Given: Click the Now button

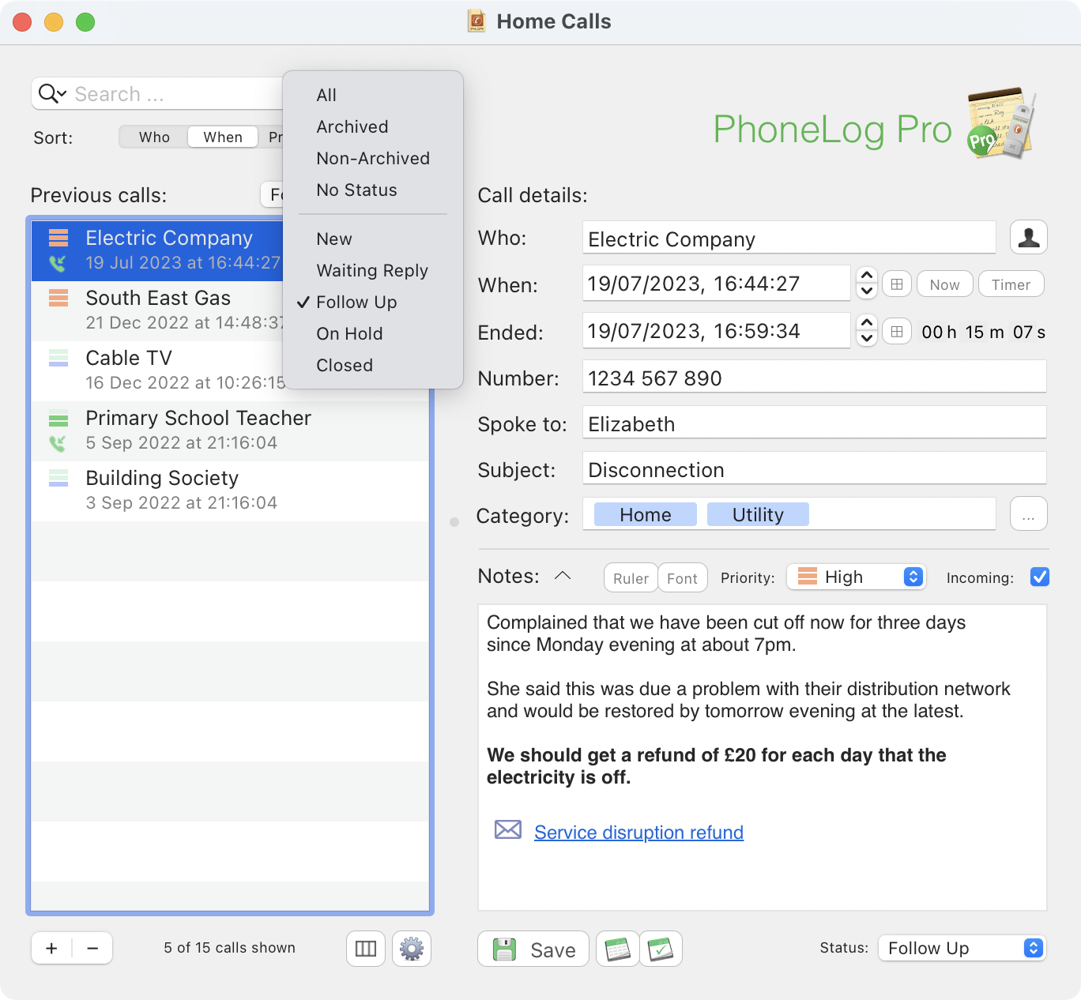Looking at the screenshot, I should (944, 284).
